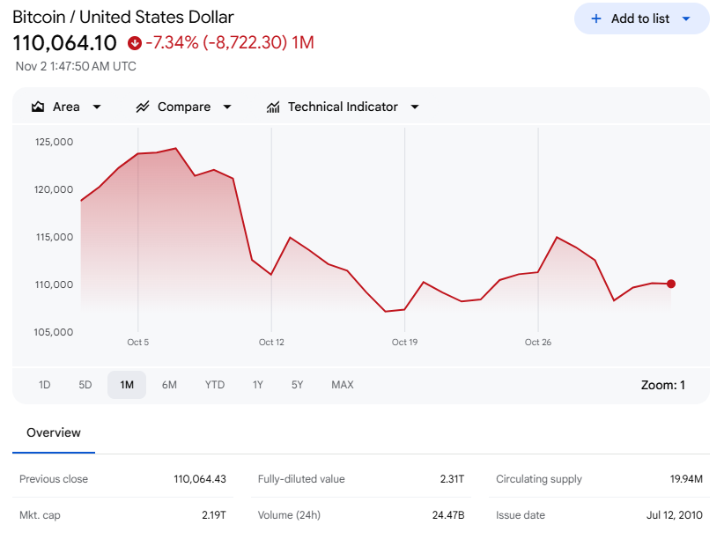Viewport: 724px width, 539px height.
Task: Select the MAX time range
Action: pyautogui.click(x=342, y=385)
